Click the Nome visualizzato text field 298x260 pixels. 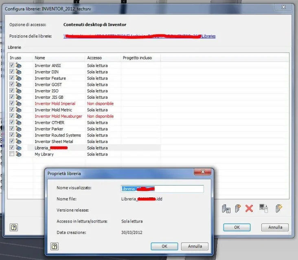pyautogui.click(x=162, y=188)
